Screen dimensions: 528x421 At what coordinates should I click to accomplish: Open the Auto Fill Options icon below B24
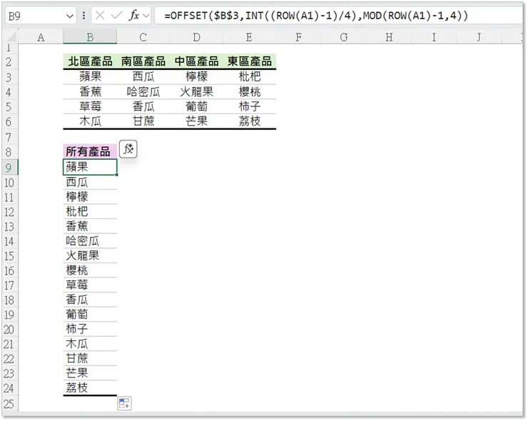pyautogui.click(x=124, y=403)
